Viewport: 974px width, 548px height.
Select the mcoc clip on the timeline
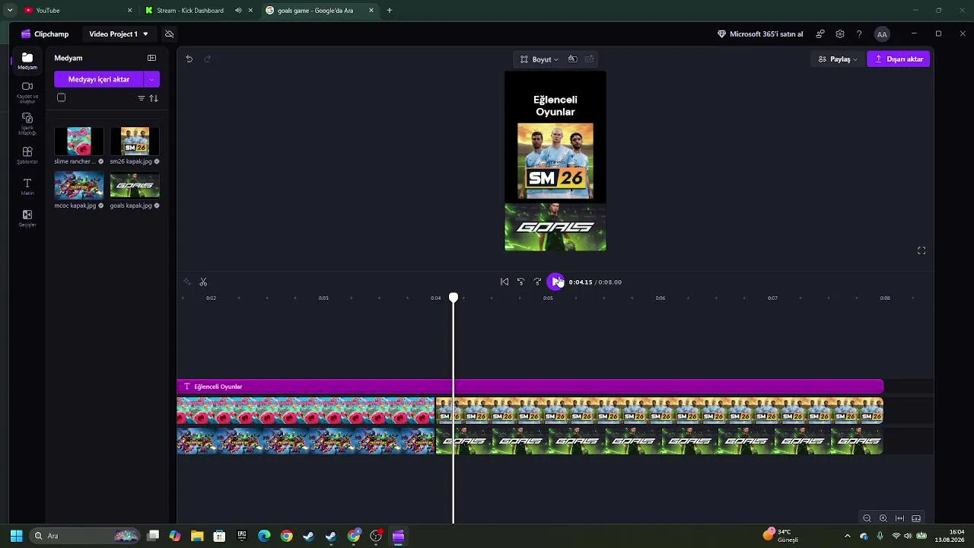point(306,441)
